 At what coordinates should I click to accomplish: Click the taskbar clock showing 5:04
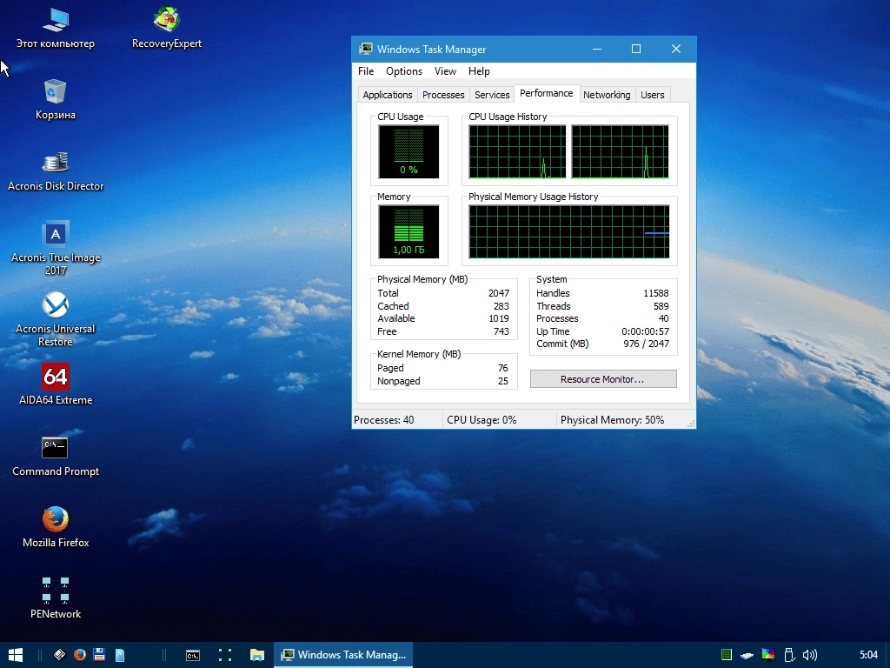tap(868, 655)
